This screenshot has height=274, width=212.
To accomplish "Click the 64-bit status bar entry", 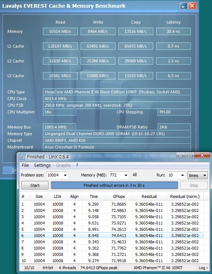I will (48, 268).
